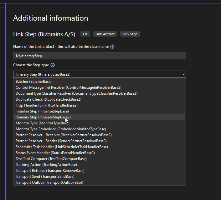Select Initialize Step (InitializeStepBase)
The image size is (221, 200).
42,111
